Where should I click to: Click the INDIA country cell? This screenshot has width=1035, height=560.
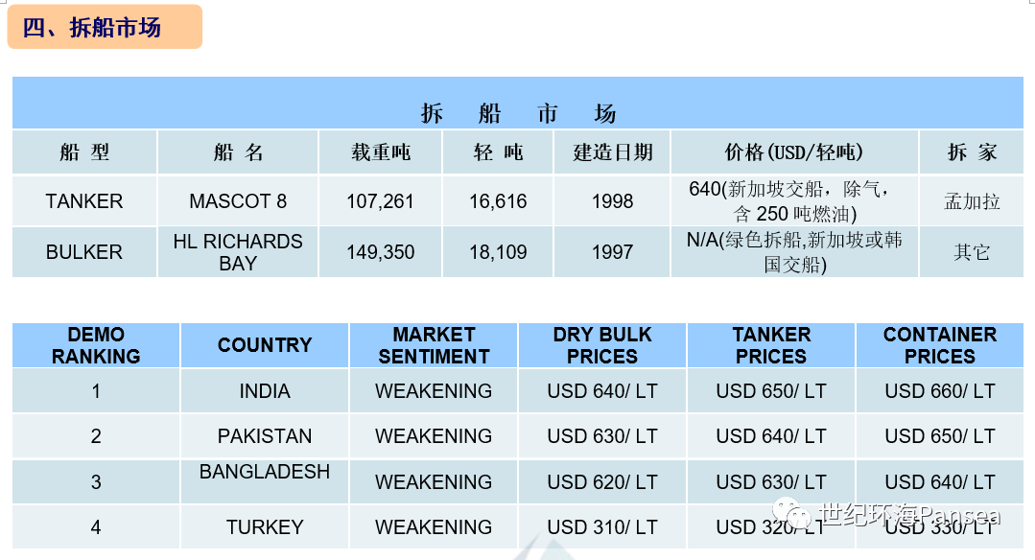(265, 391)
